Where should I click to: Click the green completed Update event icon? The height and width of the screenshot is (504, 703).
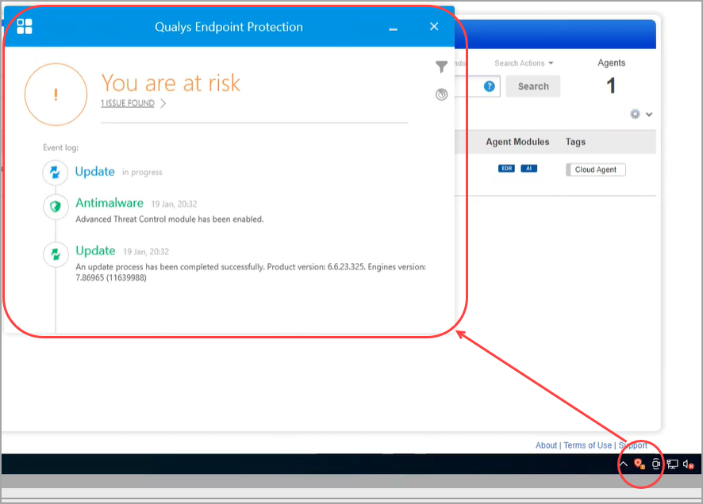tap(56, 254)
